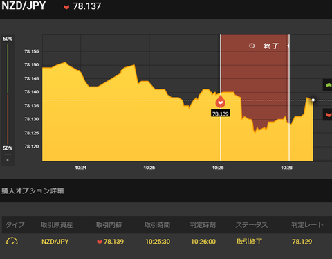Image resolution: width=332 pixels, height=259 pixels.
Task: Click the current rate 78.137 in header
Action: click(x=87, y=6)
